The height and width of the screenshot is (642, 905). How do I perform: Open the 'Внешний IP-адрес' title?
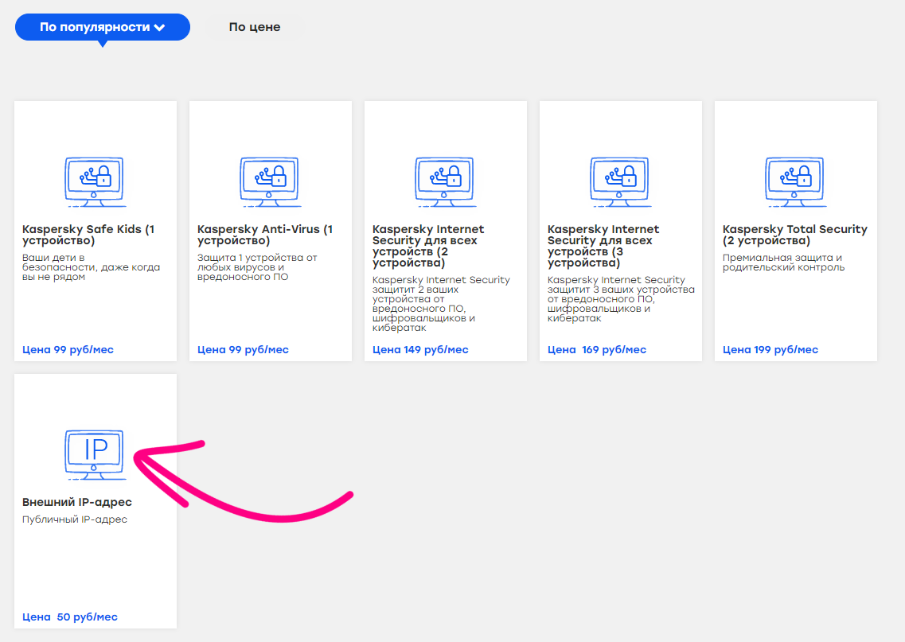[76, 502]
